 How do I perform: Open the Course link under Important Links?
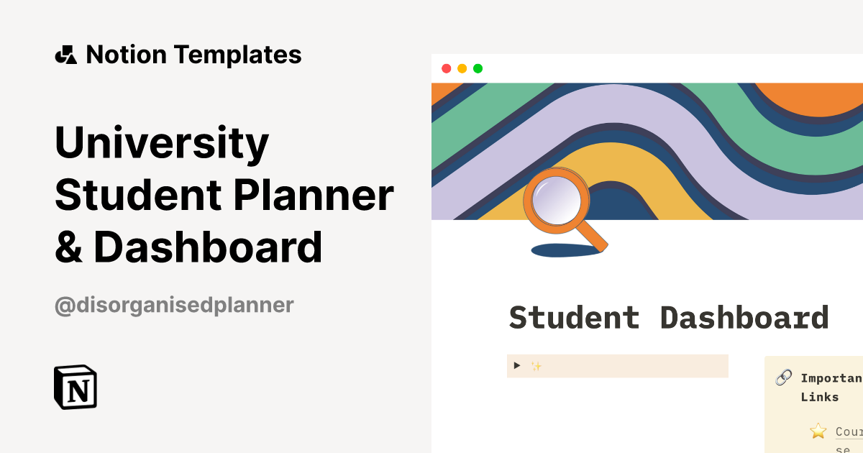850,431
